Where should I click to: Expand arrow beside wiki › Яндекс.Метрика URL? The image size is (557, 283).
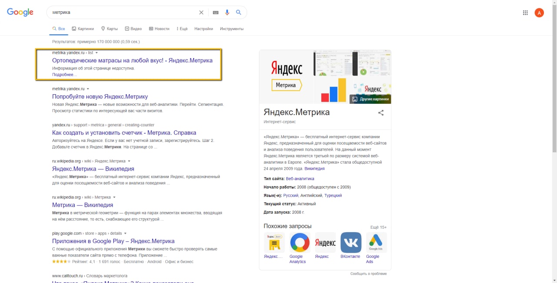pos(129,161)
